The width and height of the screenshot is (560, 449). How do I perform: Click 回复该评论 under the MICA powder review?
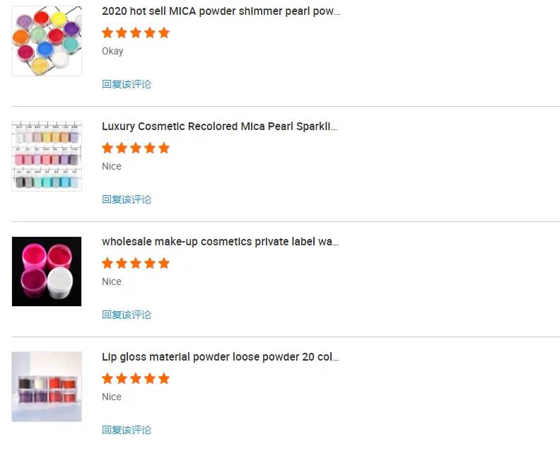pos(127,84)
